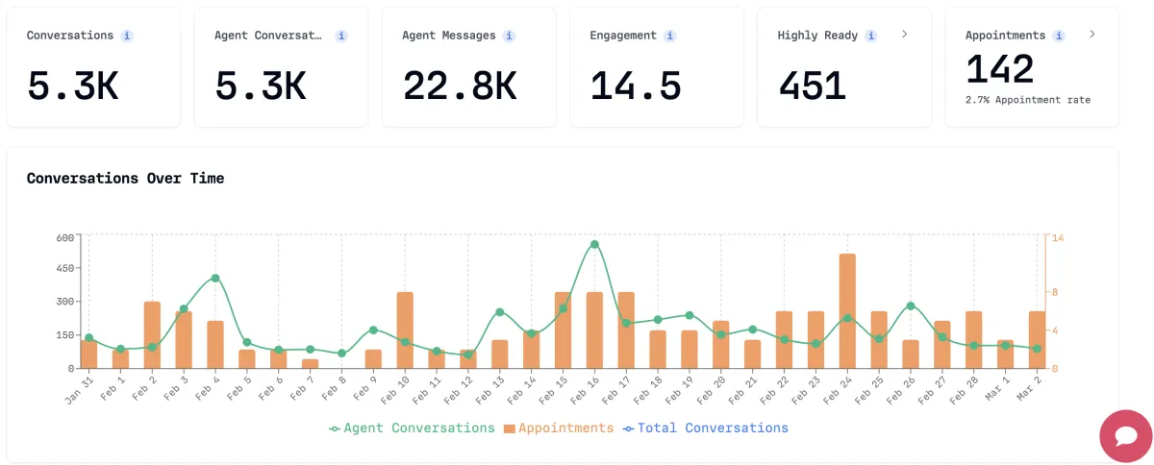Expand the Appointments card chevron
Image resolution: width=1154 pixels, height=465 pixels.
(1091, 34)
